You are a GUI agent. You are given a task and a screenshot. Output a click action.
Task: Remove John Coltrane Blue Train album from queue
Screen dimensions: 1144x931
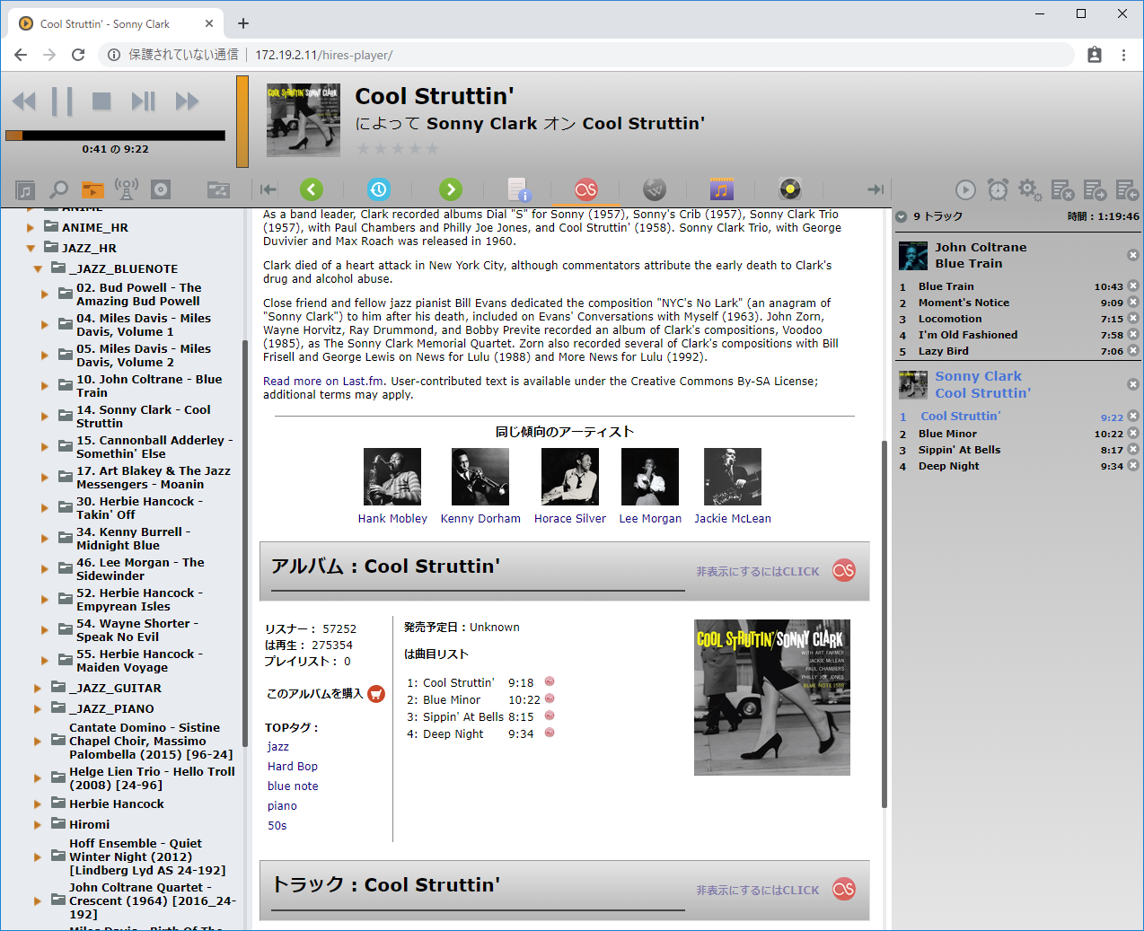[1133, 255]
